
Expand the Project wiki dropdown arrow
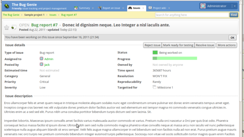(x=169, y=8)
